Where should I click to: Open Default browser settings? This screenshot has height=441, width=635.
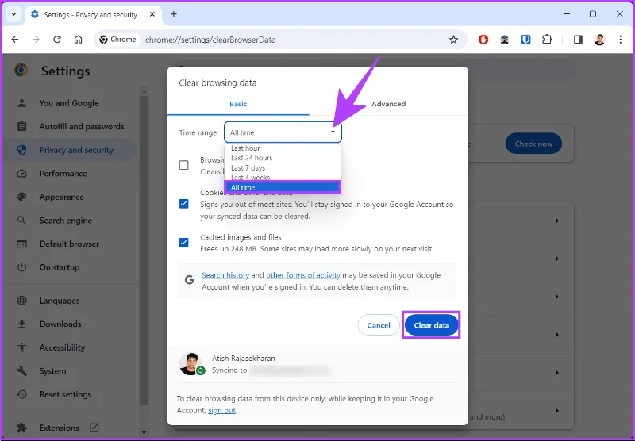tap(69, 244)
